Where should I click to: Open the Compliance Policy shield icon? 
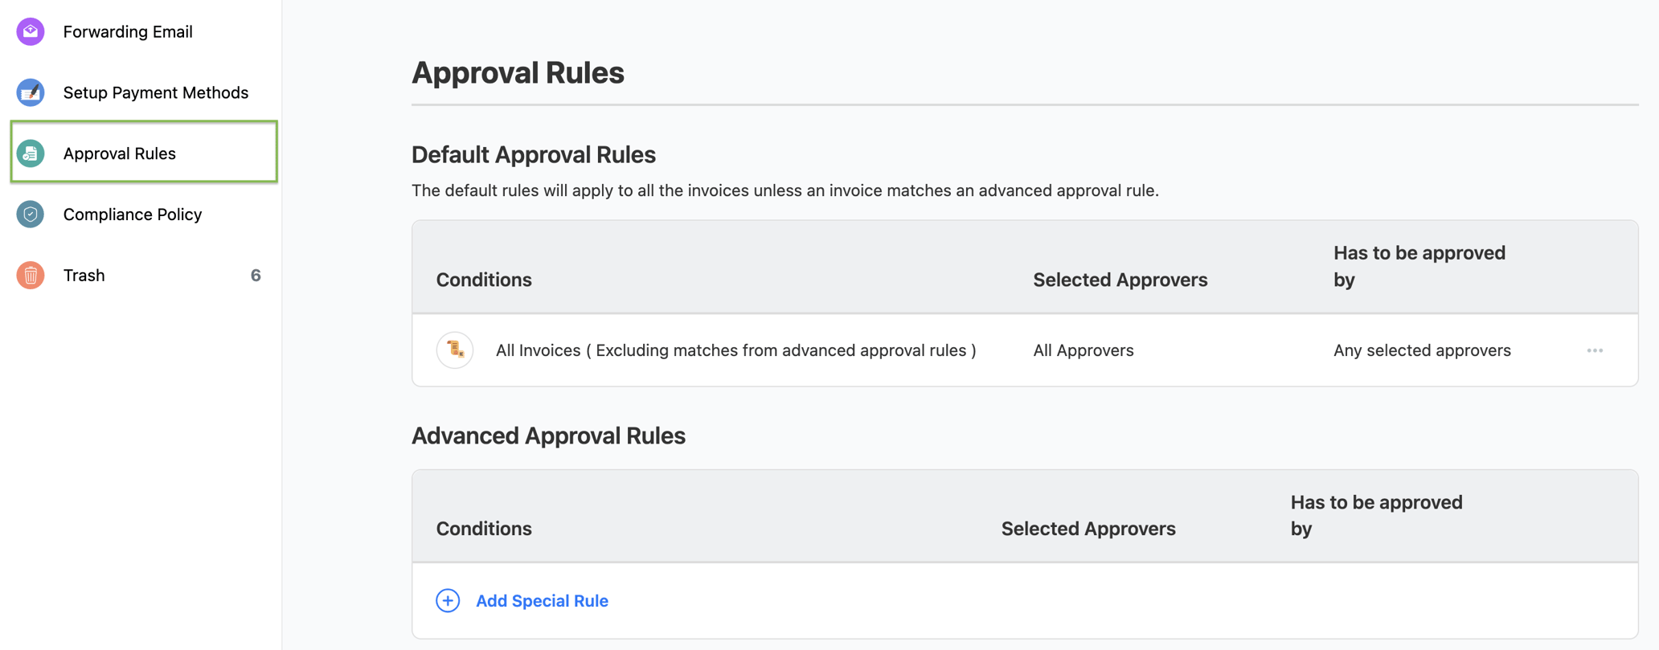[30, 214]
